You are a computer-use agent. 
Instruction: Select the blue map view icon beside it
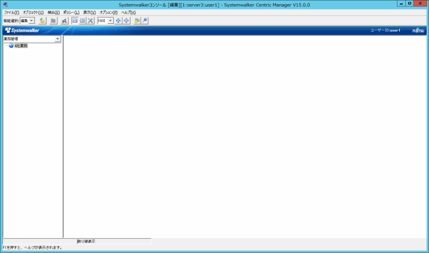[x=82, y=21]
